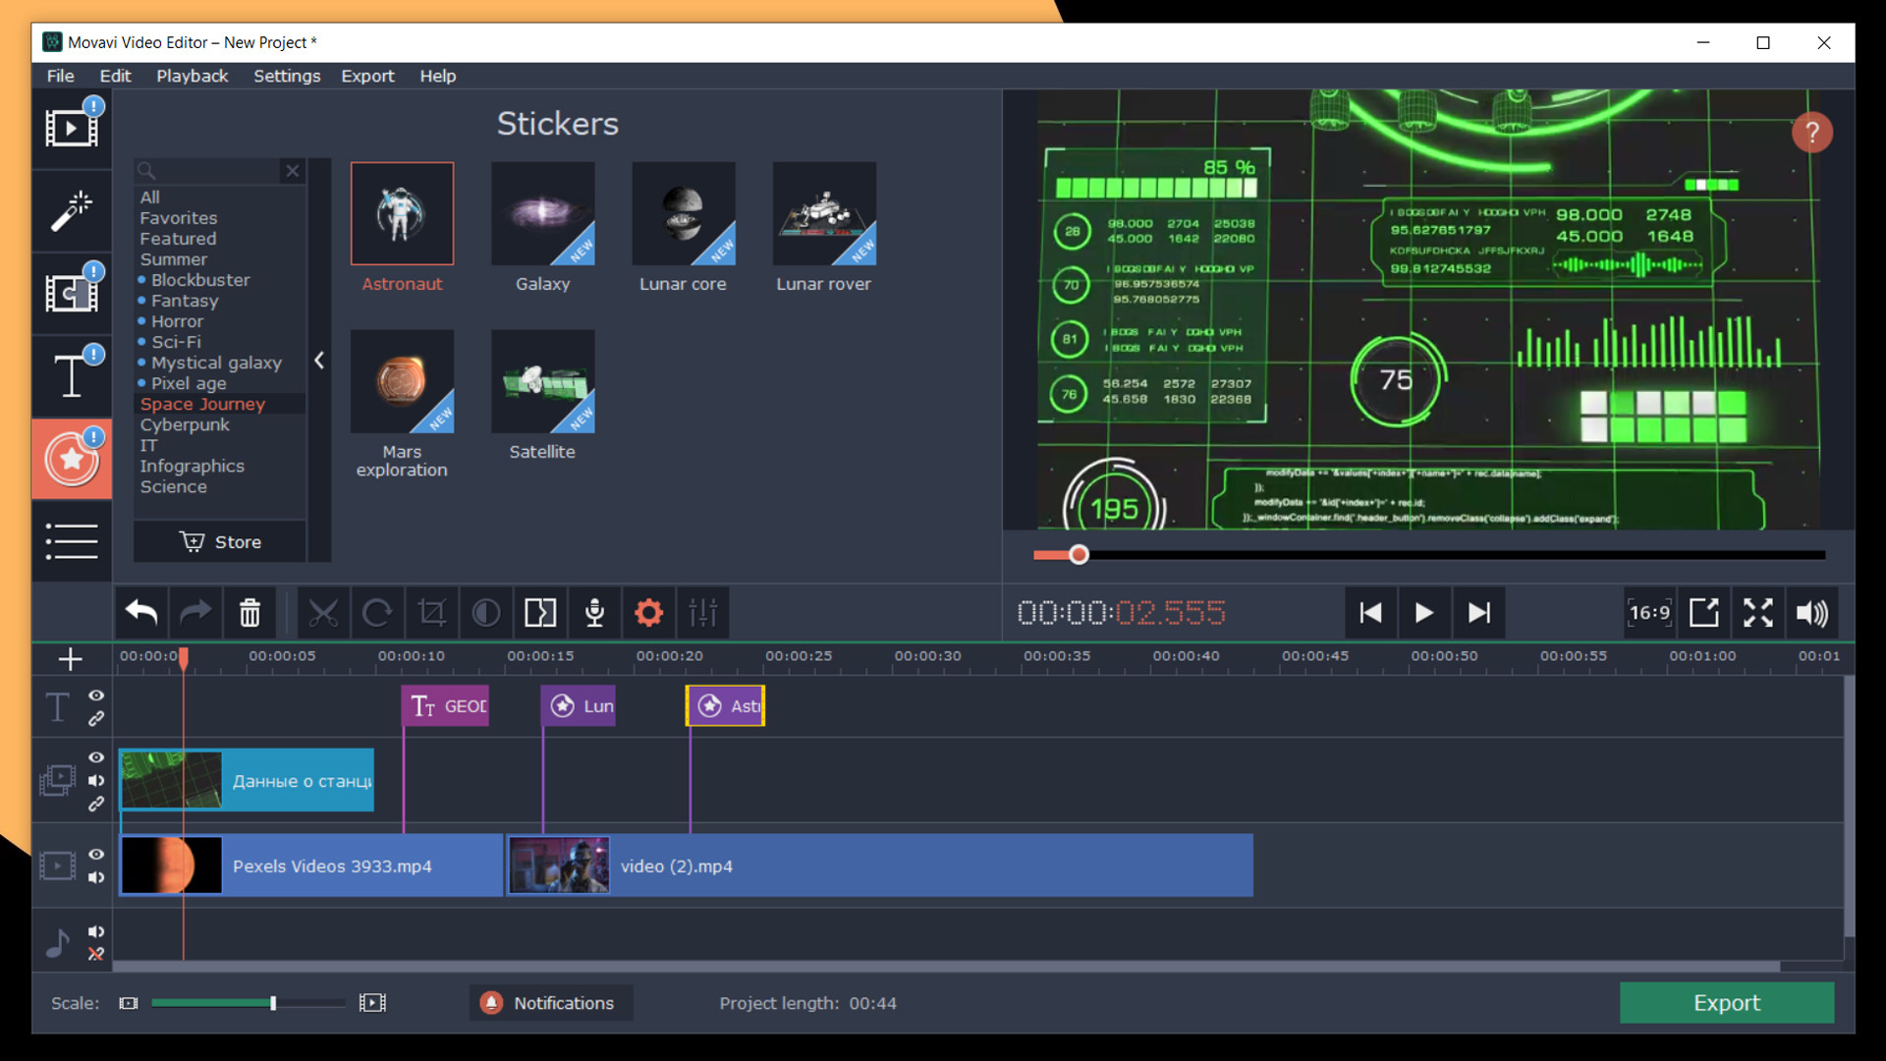
Task: Hide the titles track with its eye toggle
Action: tap(95, 696)
